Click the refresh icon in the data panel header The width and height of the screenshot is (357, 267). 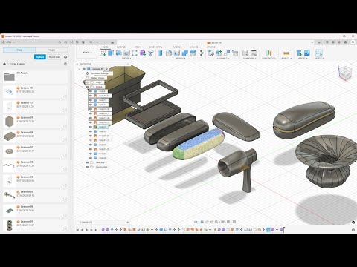pyautogui.click(x=59, y=42)
